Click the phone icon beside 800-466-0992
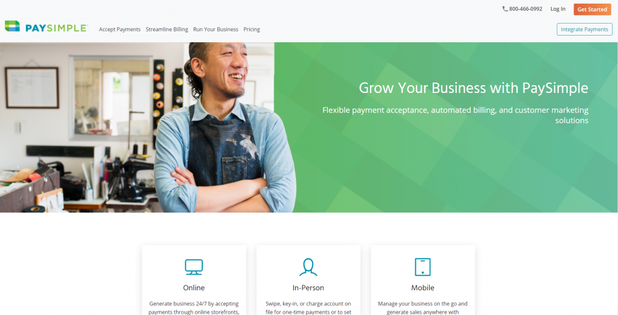Image resolution: width=618 pixels, height=315 pixels. tap(505, 8)
